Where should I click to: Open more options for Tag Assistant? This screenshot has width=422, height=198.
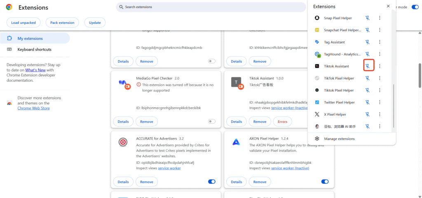click(x=380, y=42)
